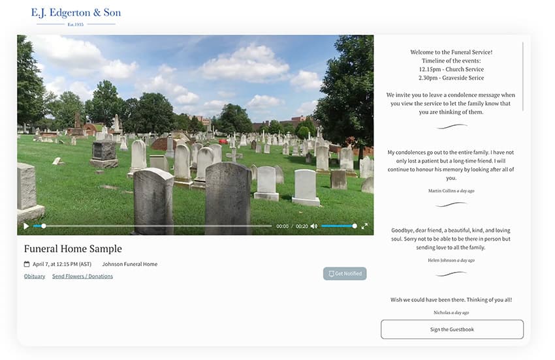This screenshot has height=360, width=555.
Task: Click Nicholas message author name
Action: click(442, 312)
